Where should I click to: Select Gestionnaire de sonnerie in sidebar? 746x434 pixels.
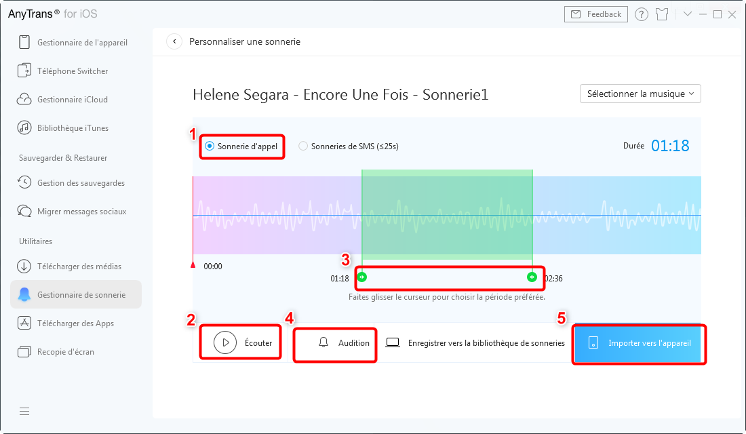pos(76,294)
